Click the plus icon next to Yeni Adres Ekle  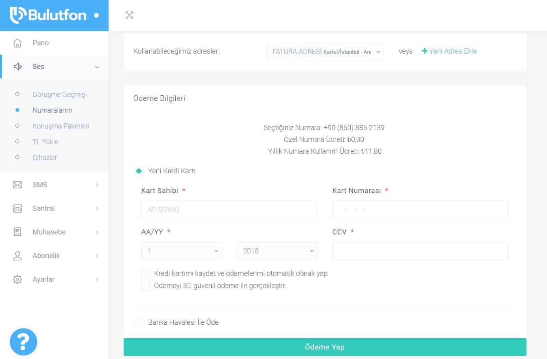(425, 51)
